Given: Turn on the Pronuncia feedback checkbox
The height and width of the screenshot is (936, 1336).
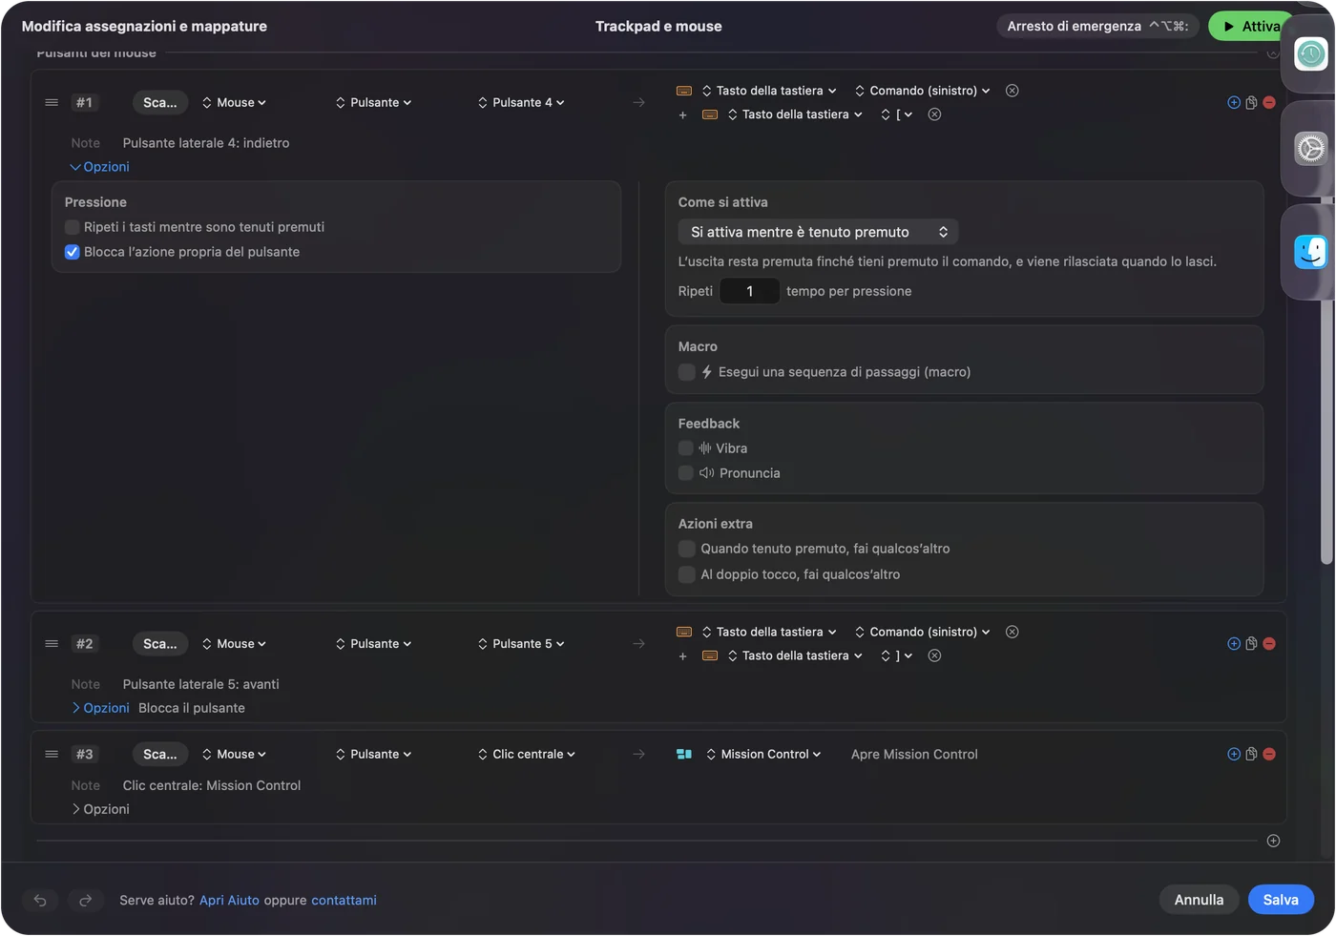Looking at the screenshot, I should 685,473.
